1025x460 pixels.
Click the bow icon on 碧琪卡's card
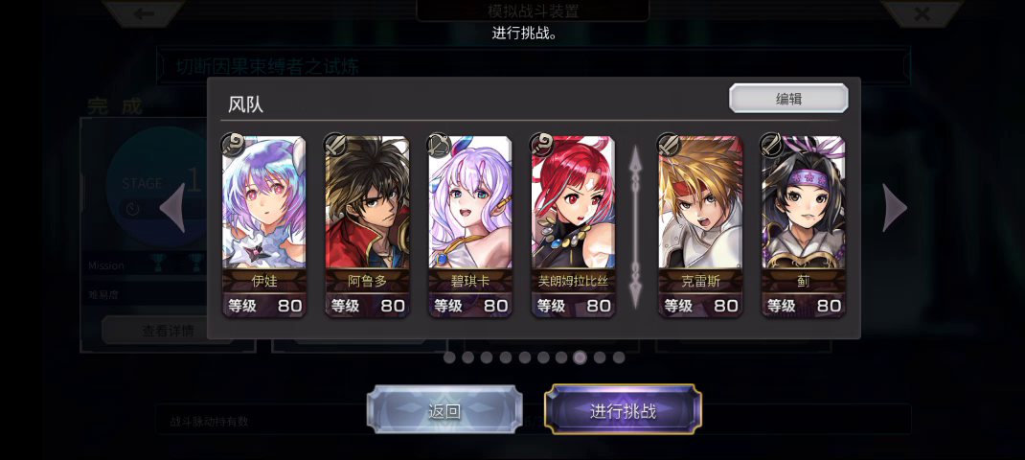440,144
